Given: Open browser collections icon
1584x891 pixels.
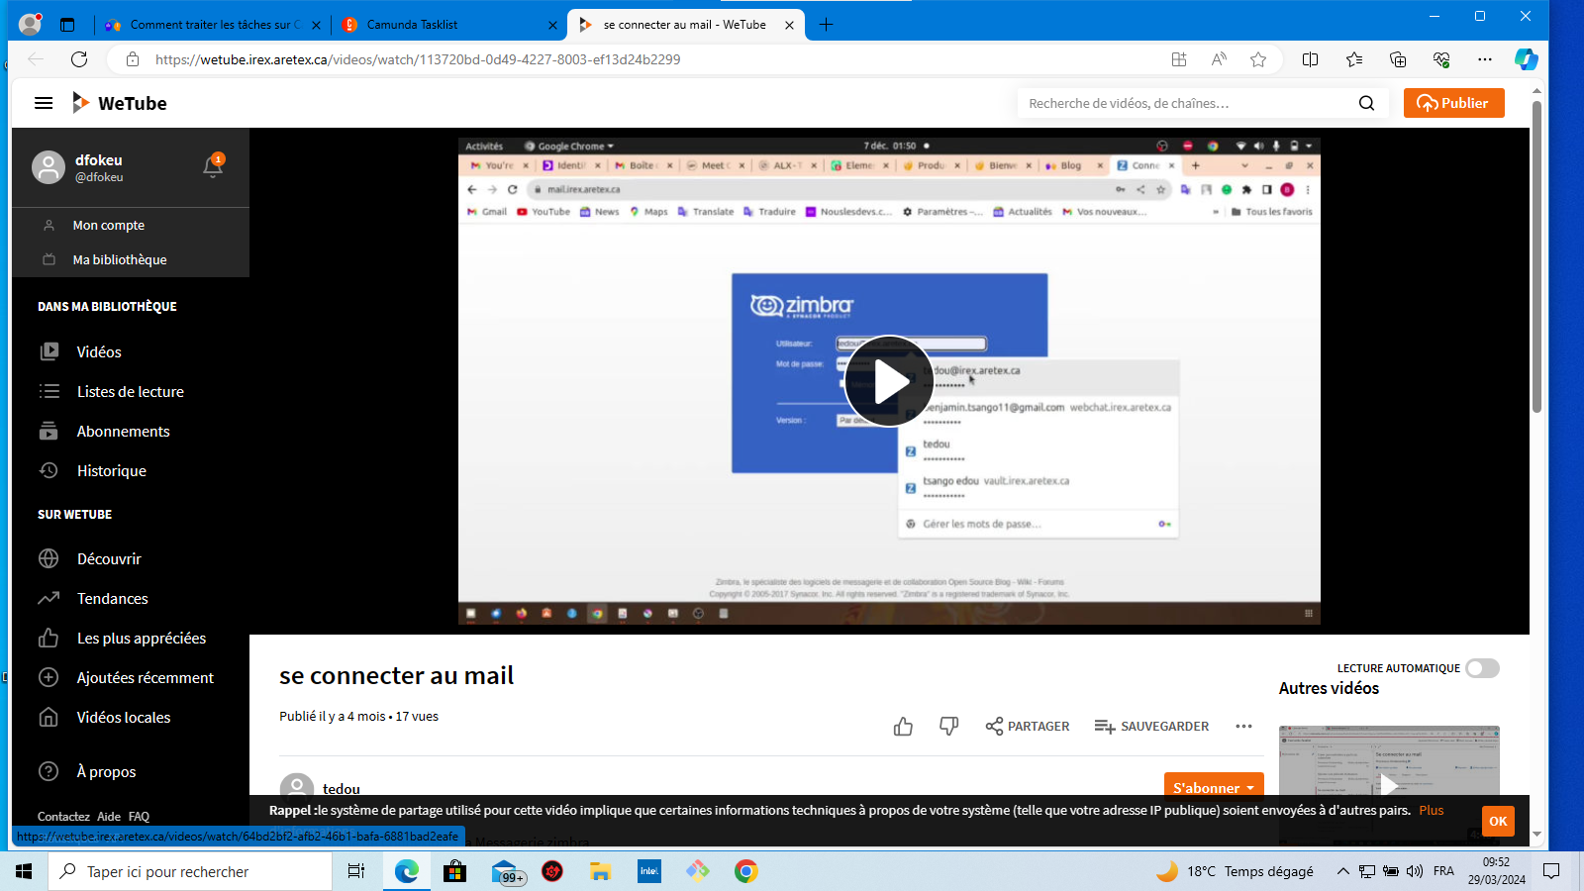Looking at the screenshot, I should pyautogui.click(x=1398, y=59).
